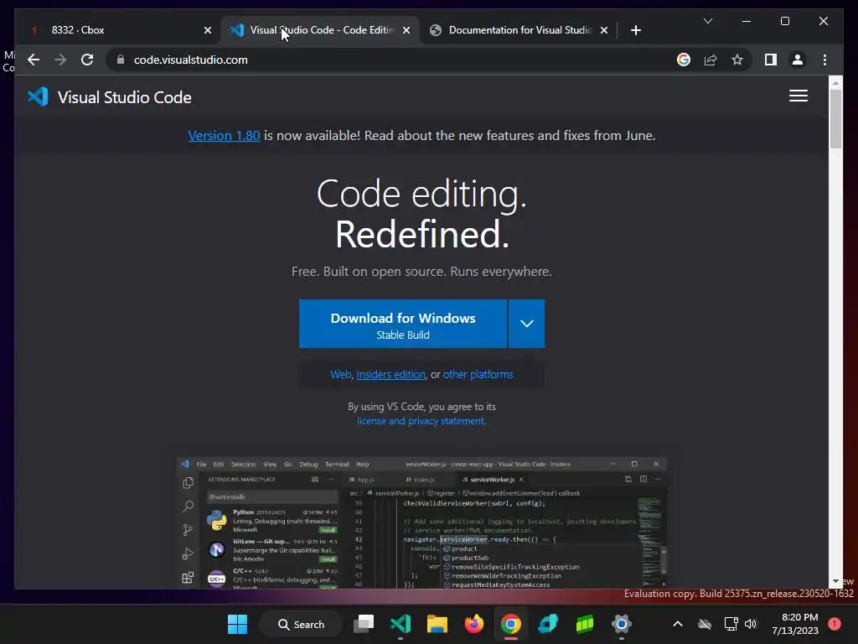858x644 pixels.
Task: Open the Web version link
Action: 340,375
